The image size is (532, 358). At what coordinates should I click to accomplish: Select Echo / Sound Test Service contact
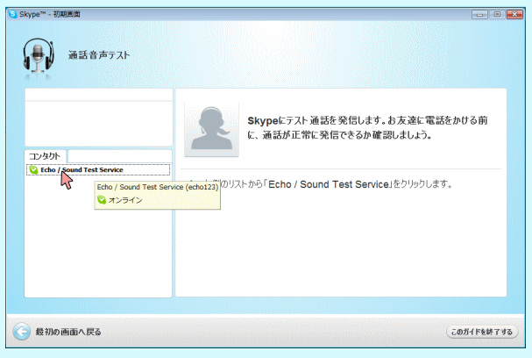[x=98, y=170]
